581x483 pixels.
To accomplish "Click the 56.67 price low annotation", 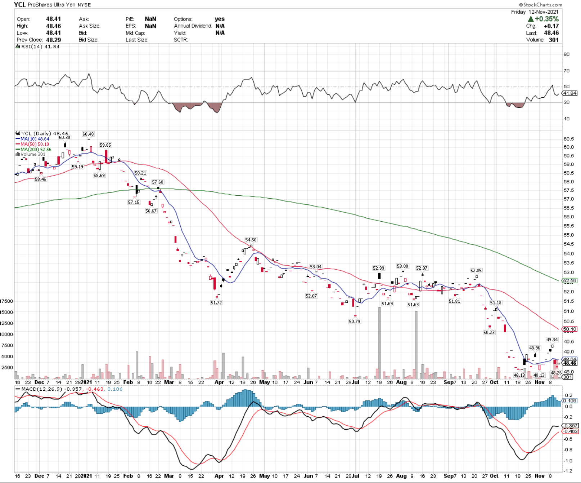I will 151,211.
